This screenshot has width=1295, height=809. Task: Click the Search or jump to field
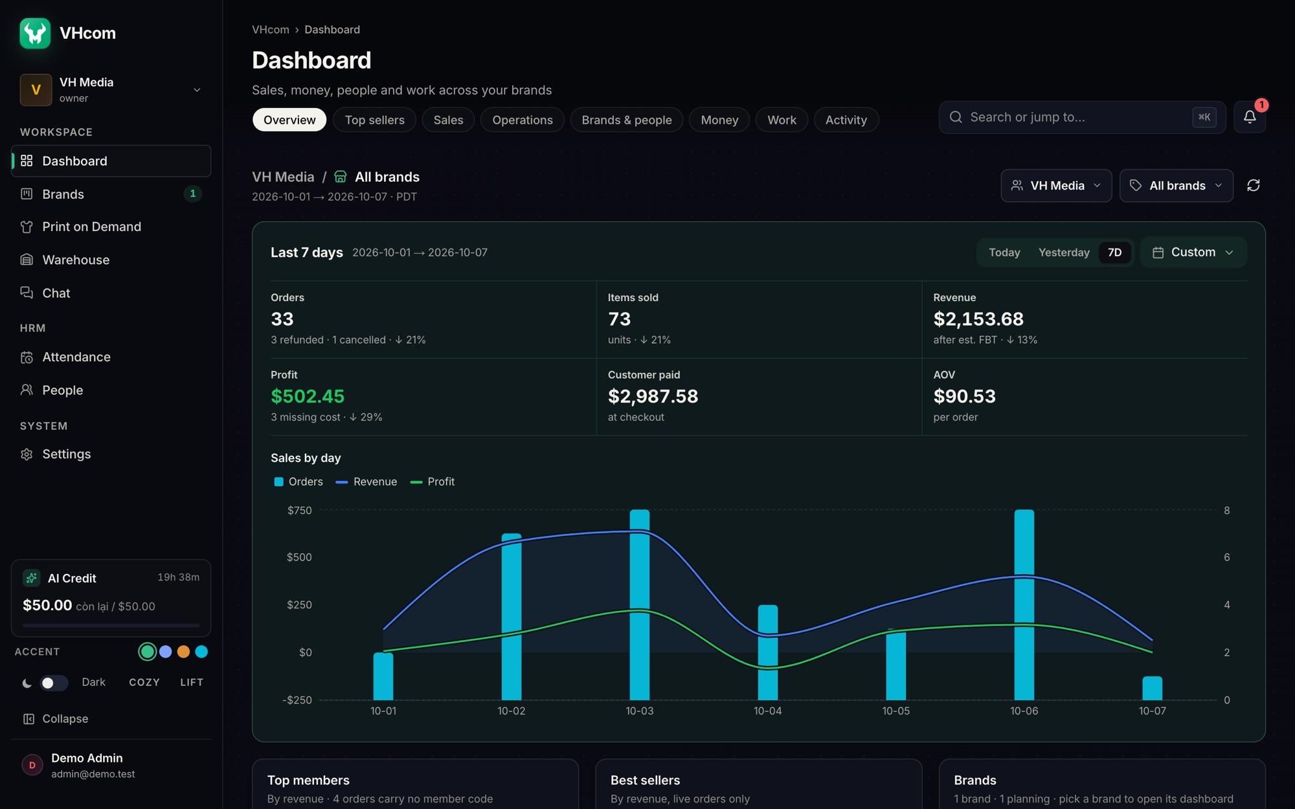[1082, 117]
